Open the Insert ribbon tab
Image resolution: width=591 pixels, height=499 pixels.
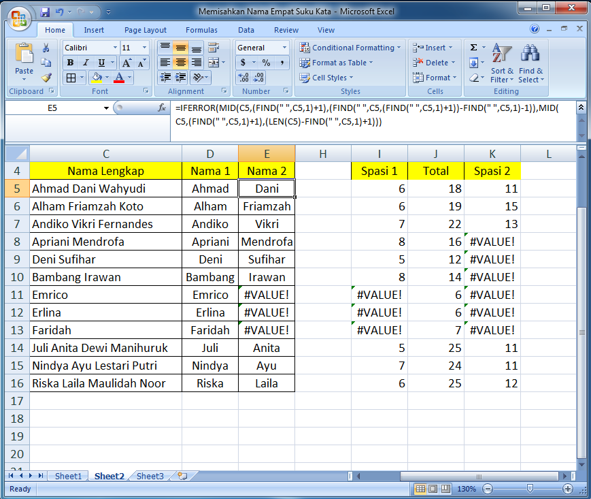(94, 30)
